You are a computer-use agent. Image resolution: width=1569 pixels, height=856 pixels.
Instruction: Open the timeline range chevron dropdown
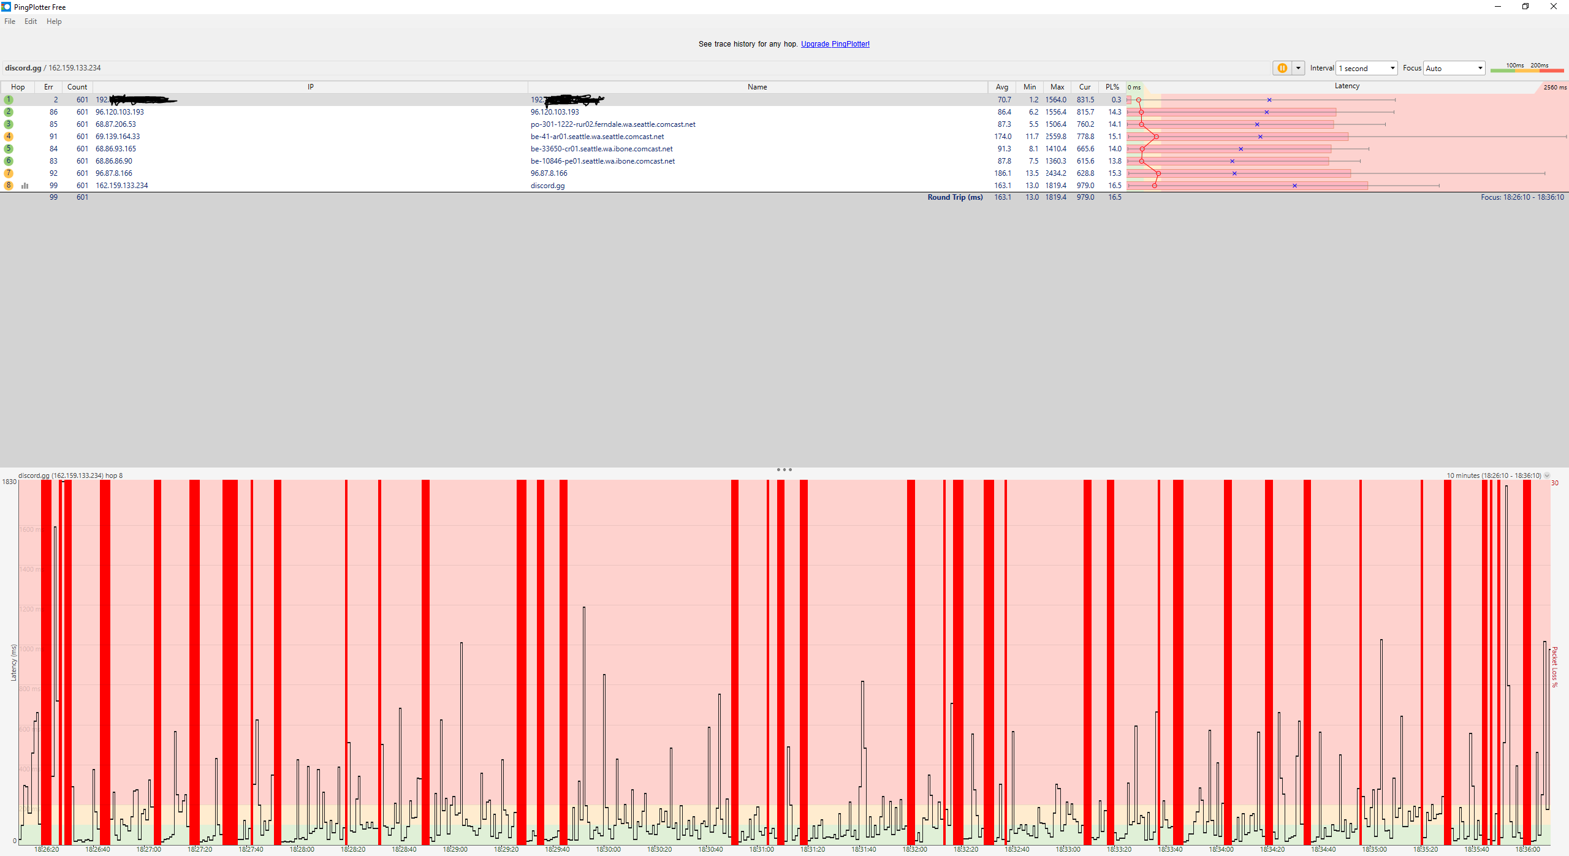tap(1547, 475)
